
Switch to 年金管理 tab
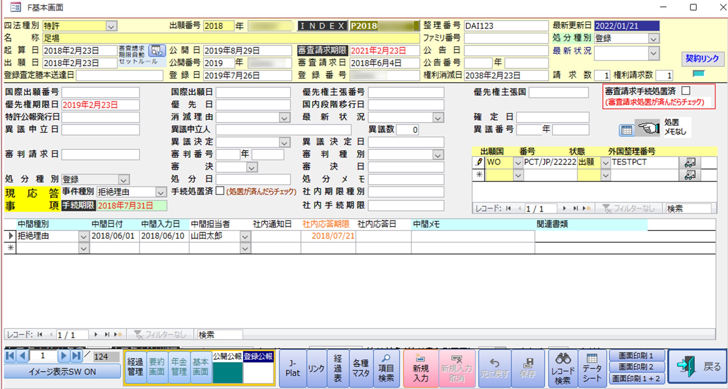179,367
